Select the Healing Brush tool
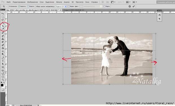This screenshot has height=106, width=175. (3, 33)
